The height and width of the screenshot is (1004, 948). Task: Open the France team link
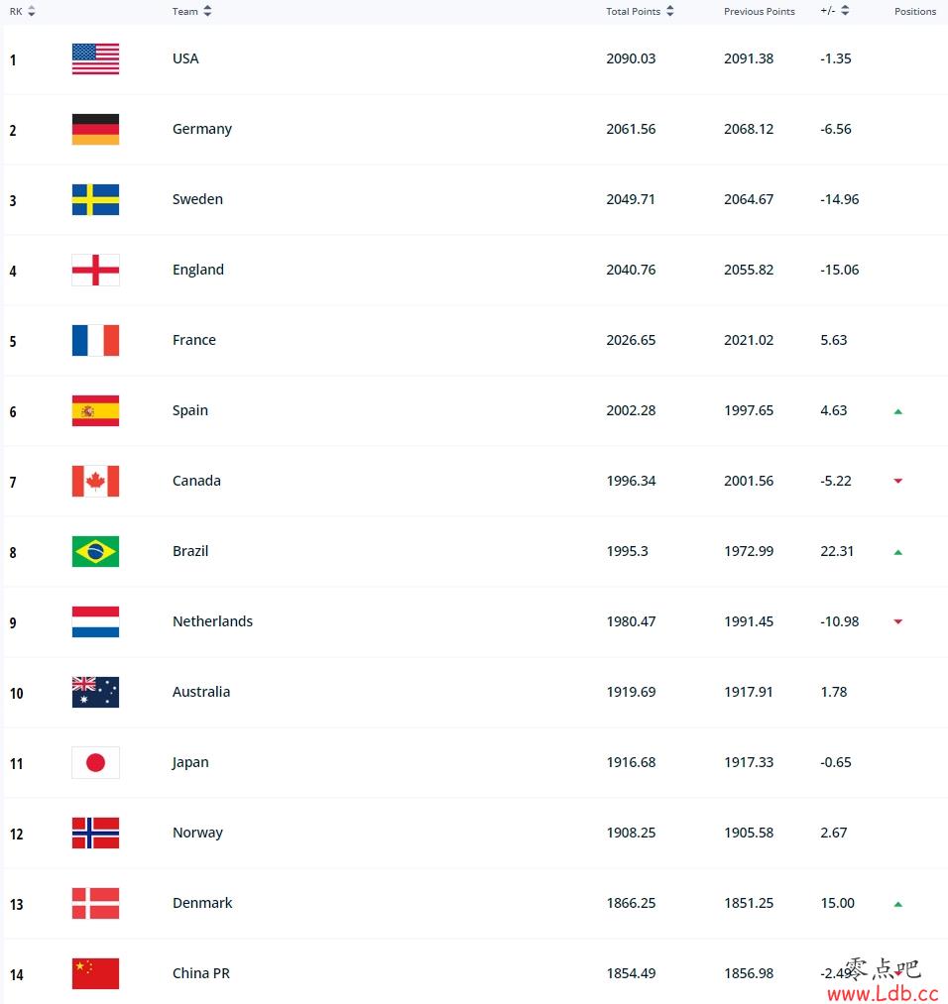(x=194, y=340)
